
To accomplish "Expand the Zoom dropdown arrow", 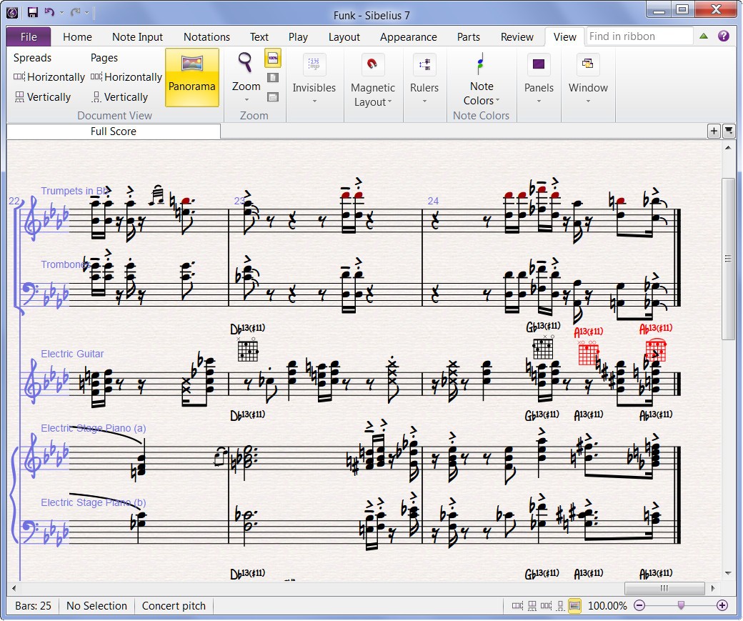I will [x=246, y=99].
